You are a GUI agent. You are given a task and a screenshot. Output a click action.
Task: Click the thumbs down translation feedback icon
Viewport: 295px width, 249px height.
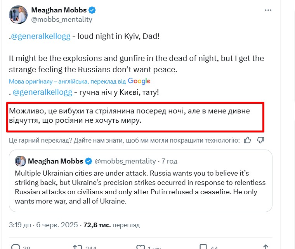[x=261, y=140]
